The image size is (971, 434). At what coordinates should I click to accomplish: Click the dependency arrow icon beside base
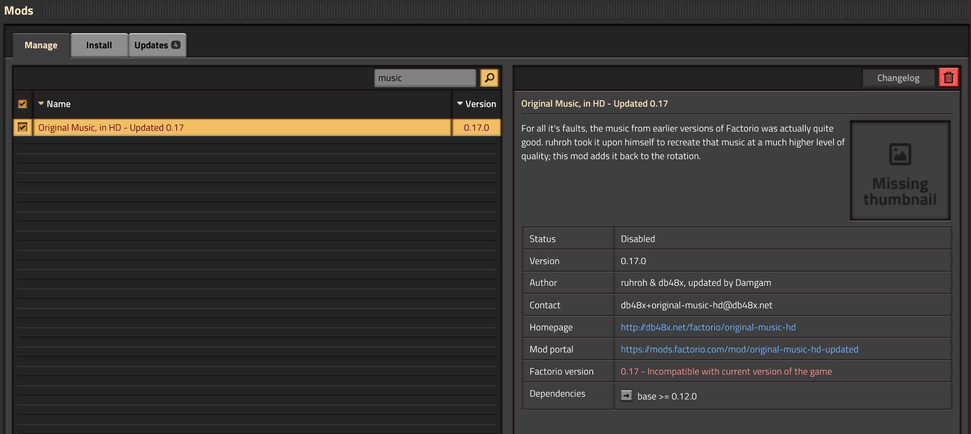click(626, 396)
